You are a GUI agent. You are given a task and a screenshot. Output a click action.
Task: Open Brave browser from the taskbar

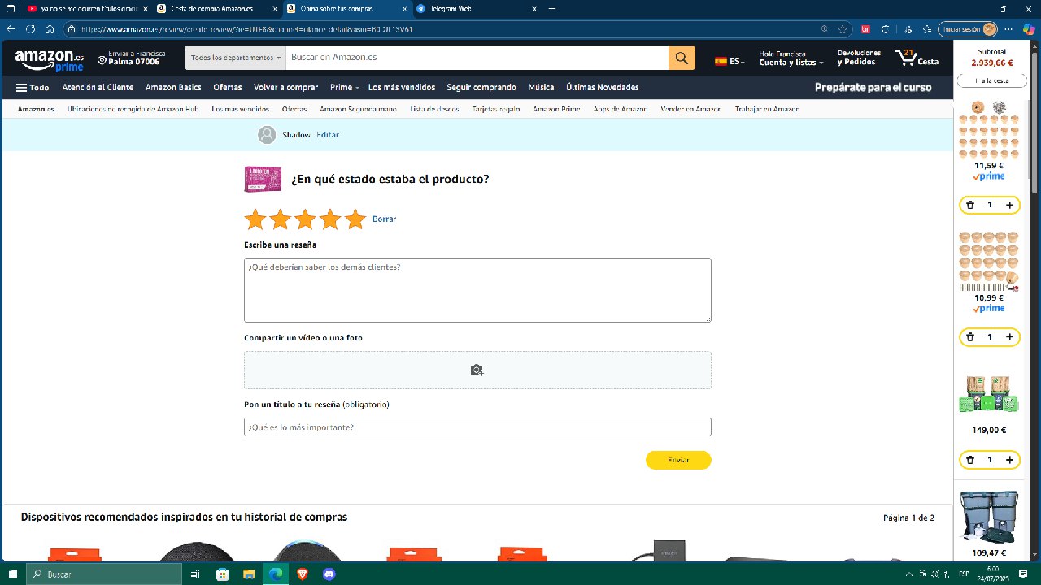303,574
